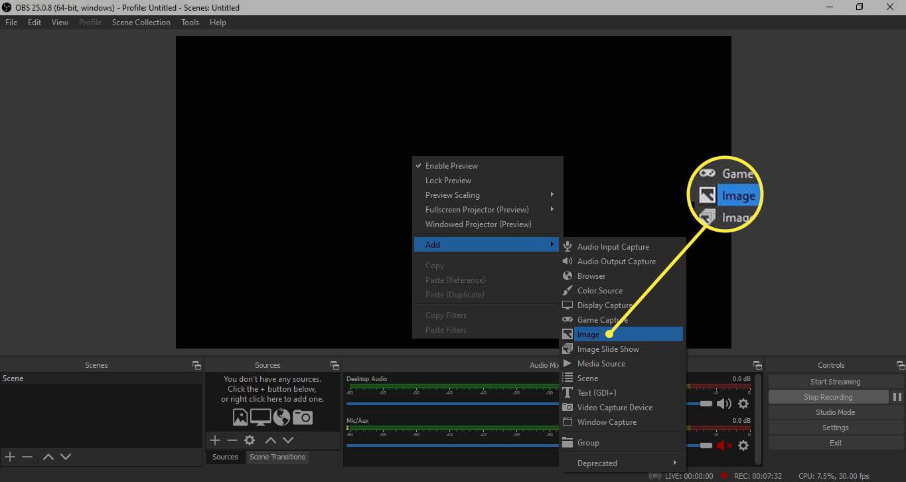Add a Text (GDI+) source
Viewport: 906px width, 482px height.
pos(622,393)
